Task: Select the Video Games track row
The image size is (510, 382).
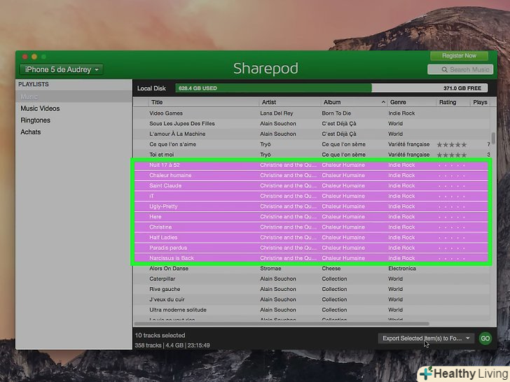Action: pyautogui.click(x=166, y=113)
